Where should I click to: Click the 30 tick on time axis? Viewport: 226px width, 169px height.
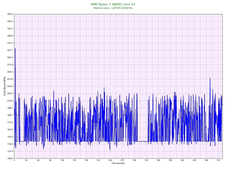click(x=26, y=160)
